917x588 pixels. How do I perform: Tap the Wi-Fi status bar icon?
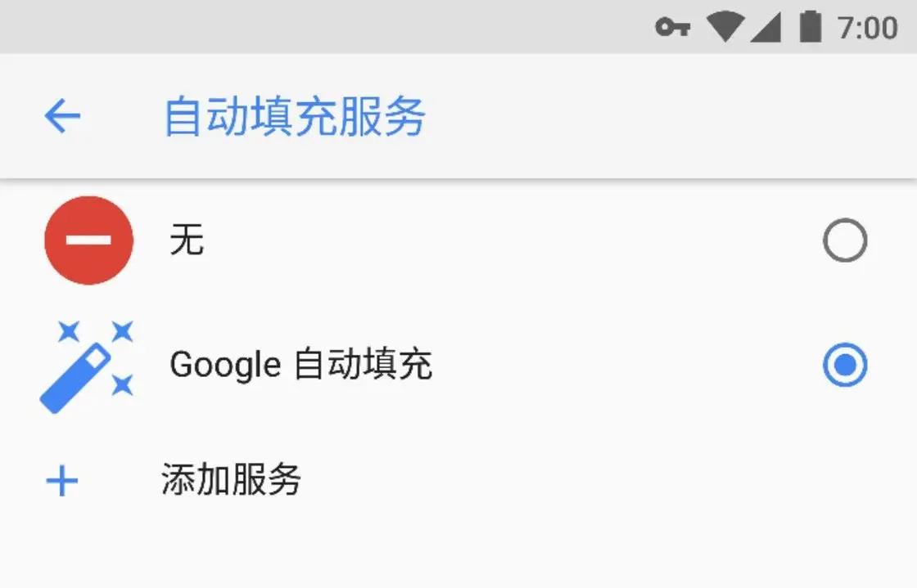(x=725, y=27)
